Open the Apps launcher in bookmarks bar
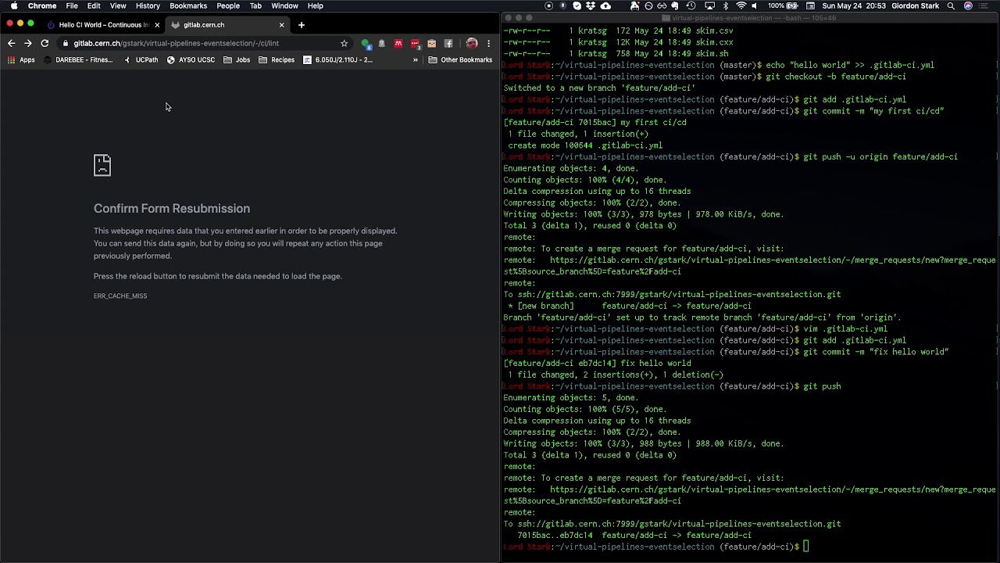This screenshot has height=563, width=1000. 21,60
